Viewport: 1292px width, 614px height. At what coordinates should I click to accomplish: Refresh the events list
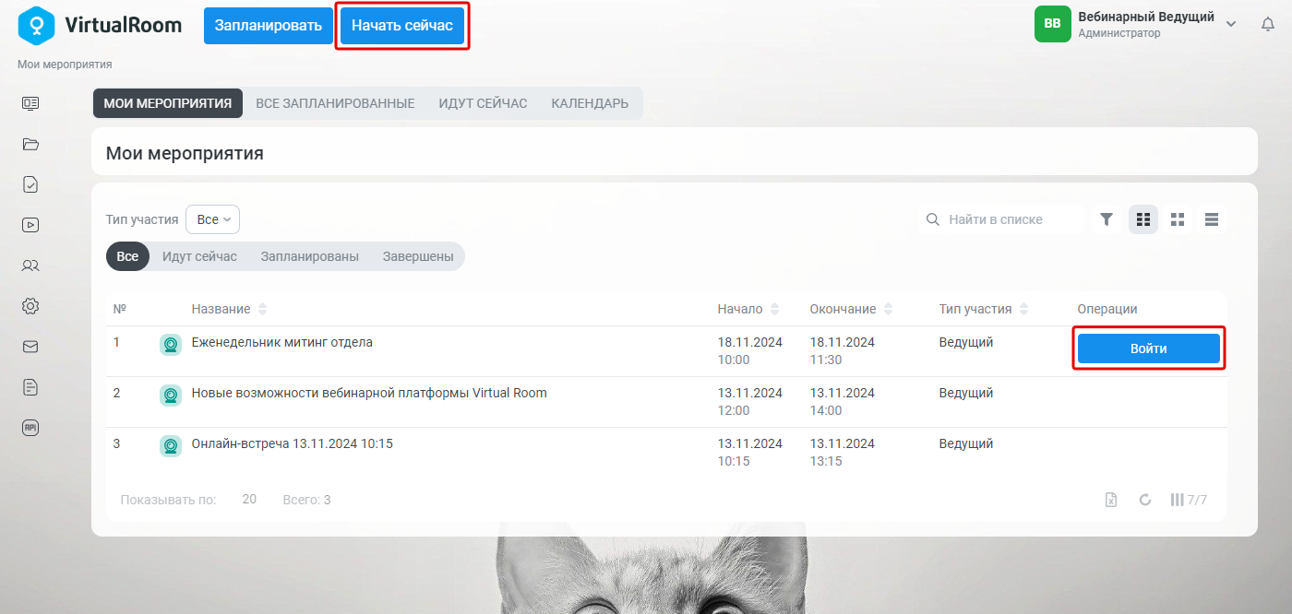(x=1145, y=500)
